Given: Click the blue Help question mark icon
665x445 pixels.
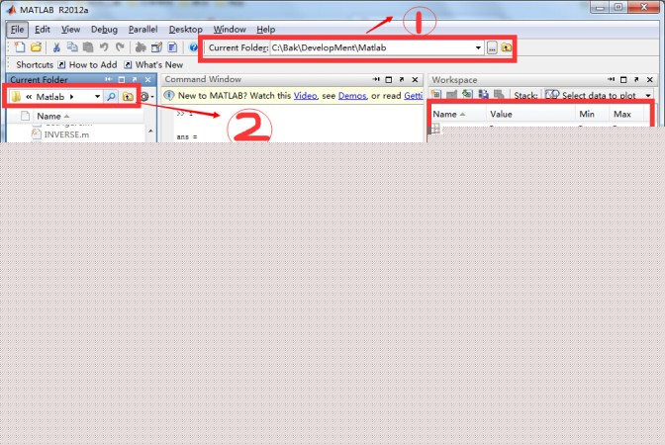Looking at the screenshot, I should coord(193,47).
